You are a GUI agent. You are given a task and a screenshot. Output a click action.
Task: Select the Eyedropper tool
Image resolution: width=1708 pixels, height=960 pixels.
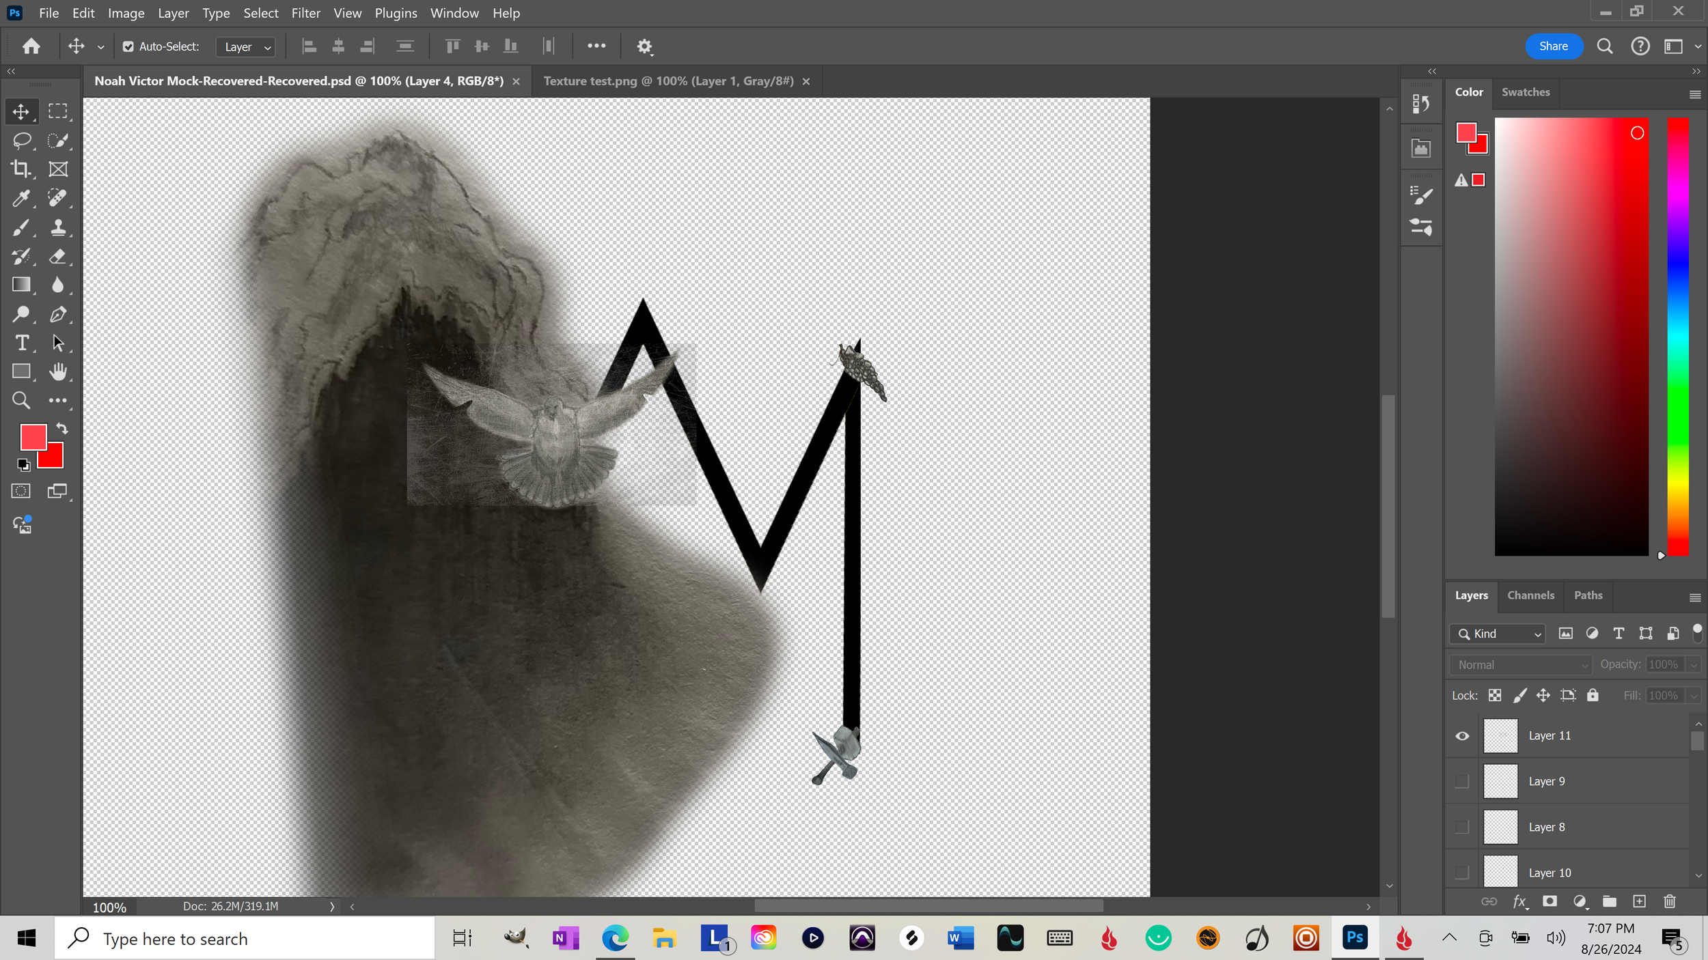coord(21,198)
